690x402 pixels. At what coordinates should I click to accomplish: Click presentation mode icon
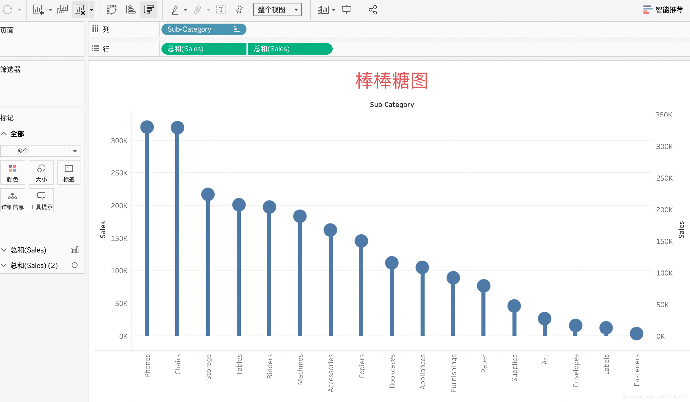click(346, 10)
